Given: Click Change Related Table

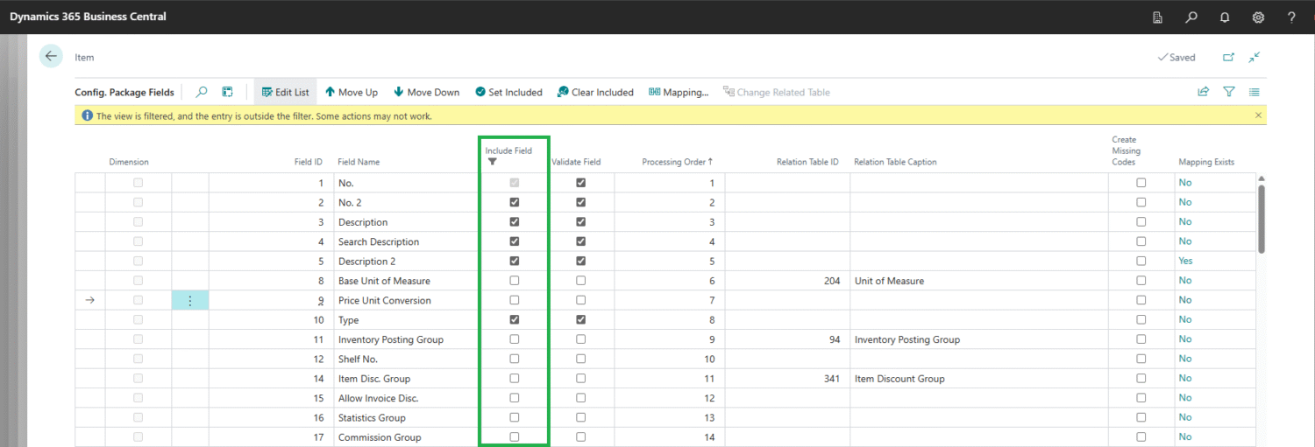Looking at the screenshot, I should pyautogui.click(x=777, y=92).
